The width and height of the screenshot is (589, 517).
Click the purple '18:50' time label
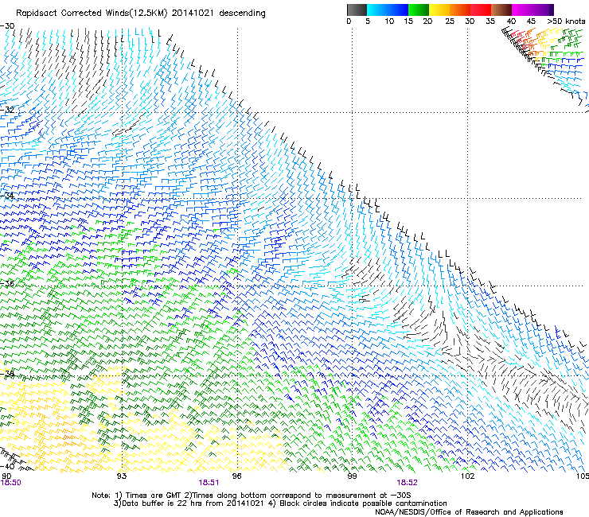click(10, 483)
